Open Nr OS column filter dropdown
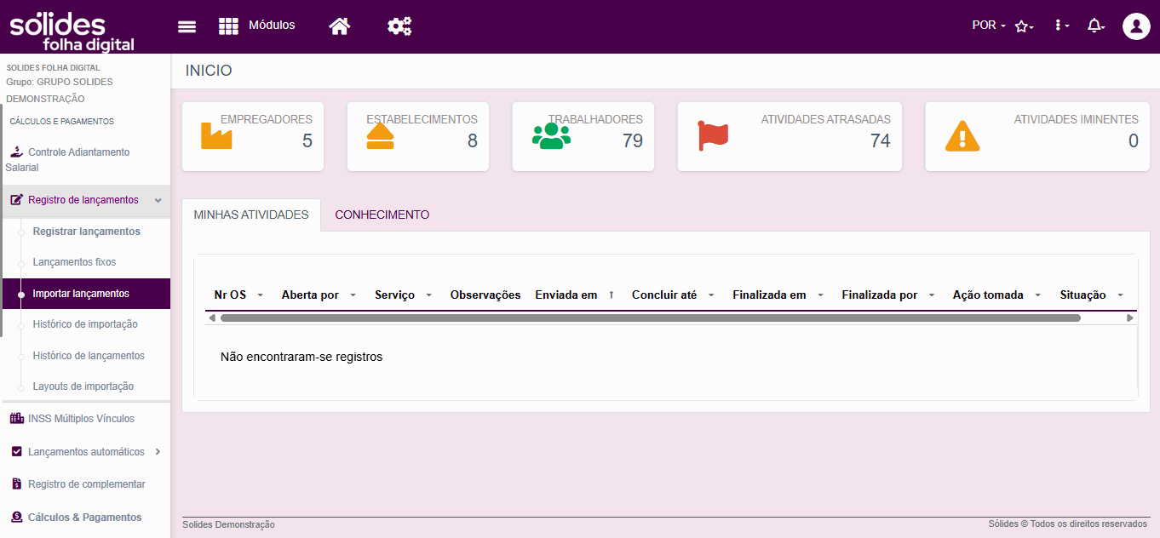The height and width of the screenshot is (538, 1160). [260, 295]
